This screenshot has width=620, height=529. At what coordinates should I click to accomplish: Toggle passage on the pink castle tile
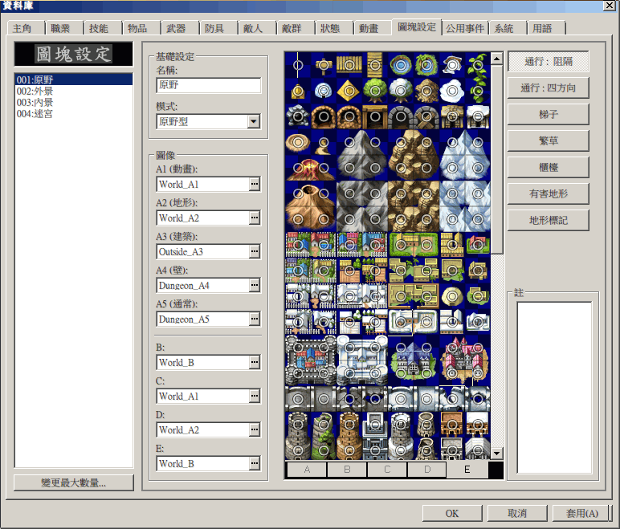(x=465, y=360)
